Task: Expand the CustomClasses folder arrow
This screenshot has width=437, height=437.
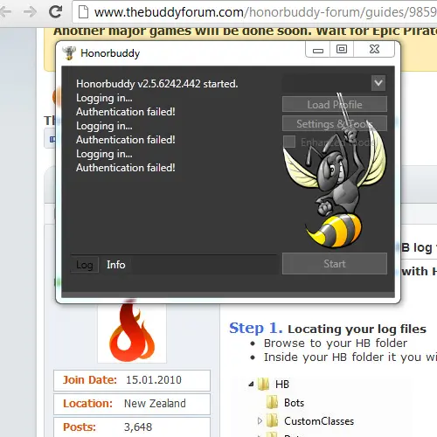Action: 260,421
